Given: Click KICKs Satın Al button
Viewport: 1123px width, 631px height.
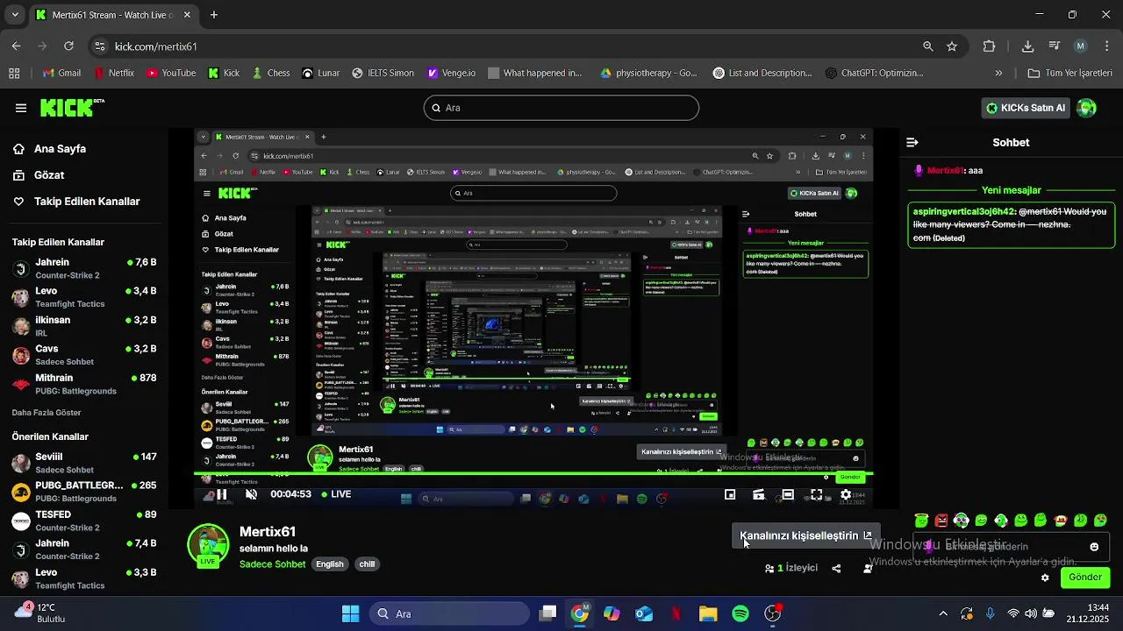Looking at the screenshot, I should pos(1026,108).
